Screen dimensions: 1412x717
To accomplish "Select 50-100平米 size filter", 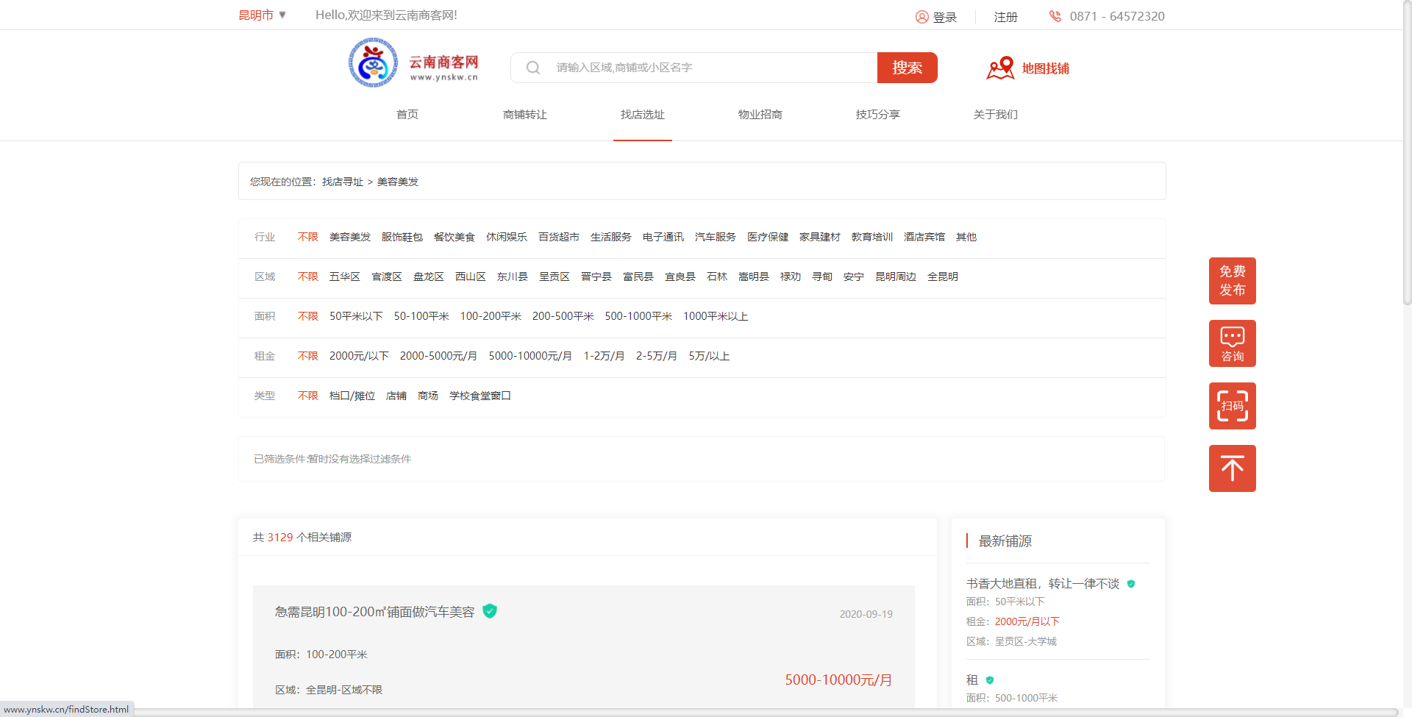I will tap(421, 316).
